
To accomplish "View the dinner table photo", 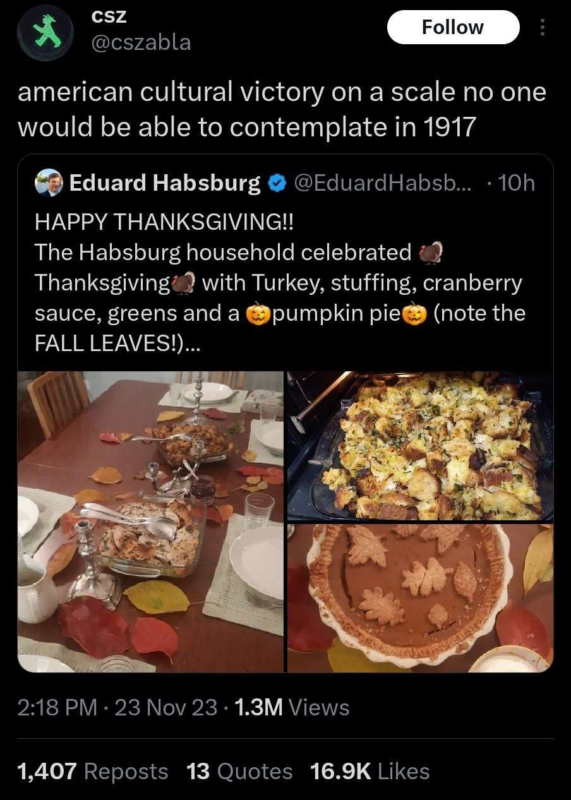I will point(151,522).
